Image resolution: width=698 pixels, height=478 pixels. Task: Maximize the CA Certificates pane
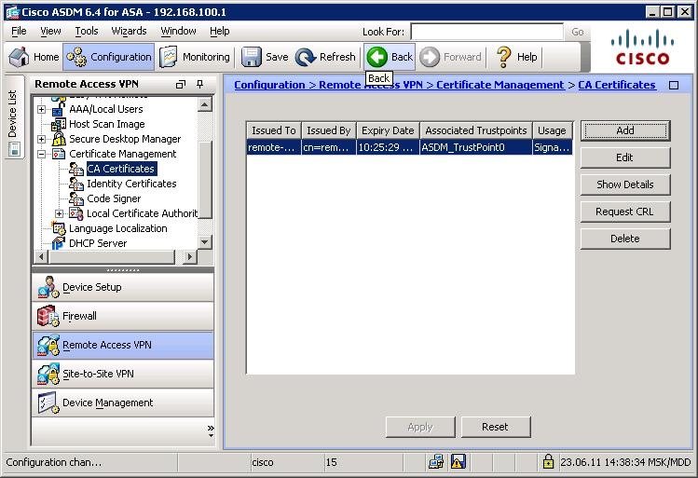point(674,85)
